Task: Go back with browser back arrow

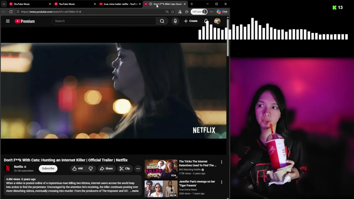Action: pos(4,12)
